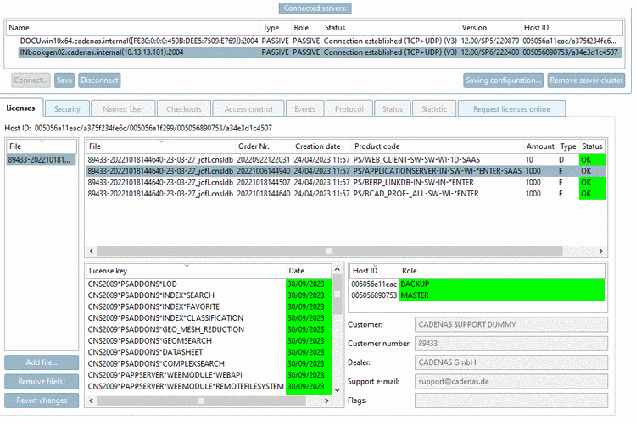This screenshot has height=425, width=636.
Task: Select the Statistic tab
Action: point(434,109)
